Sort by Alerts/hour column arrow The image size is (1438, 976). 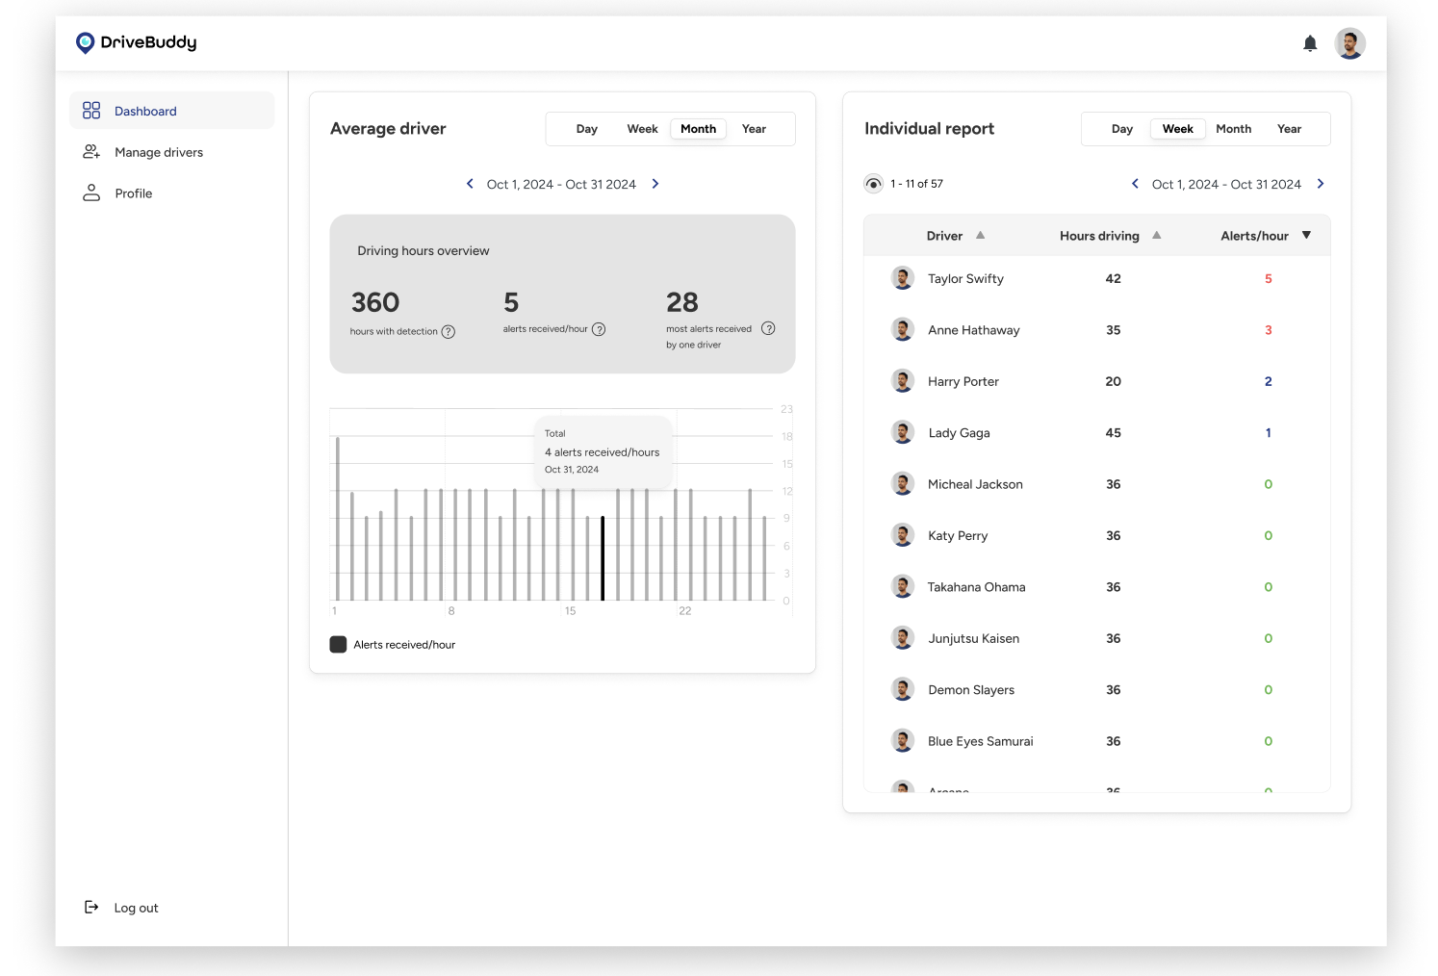click(x=1306, y=235)
